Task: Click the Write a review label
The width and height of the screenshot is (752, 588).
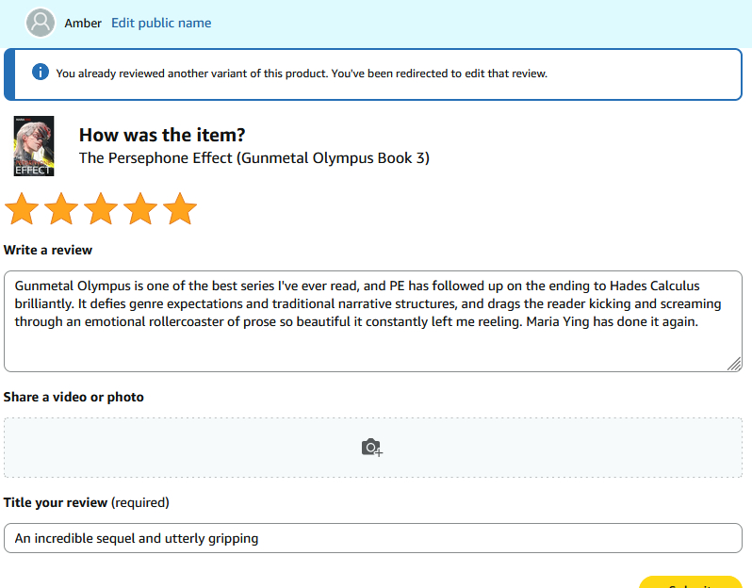Action: pos(48,251)
